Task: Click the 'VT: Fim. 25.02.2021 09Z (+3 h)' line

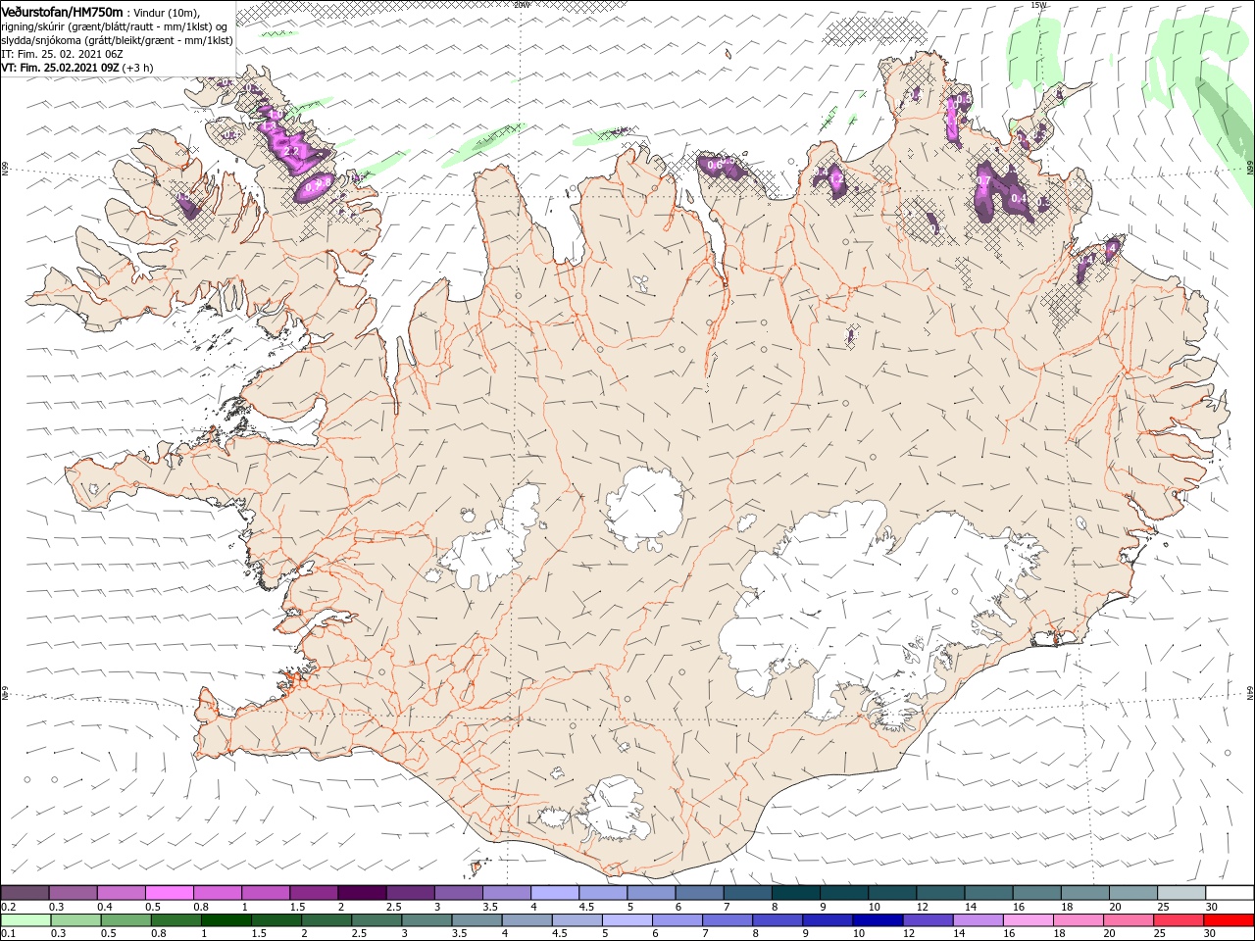Action: (77, 68)
